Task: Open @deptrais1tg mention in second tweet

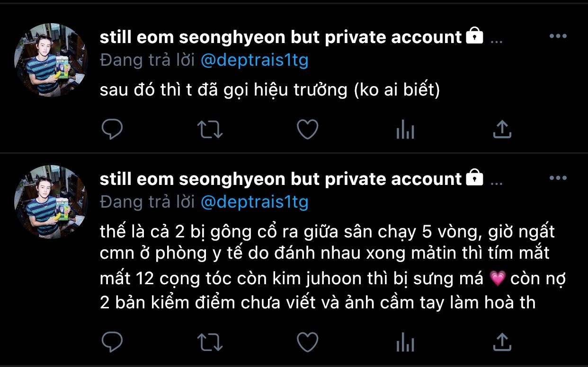Action: [x=255, y=202]
